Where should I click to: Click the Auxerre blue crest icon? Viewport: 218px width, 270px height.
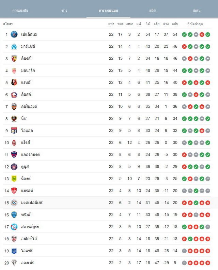14,251
